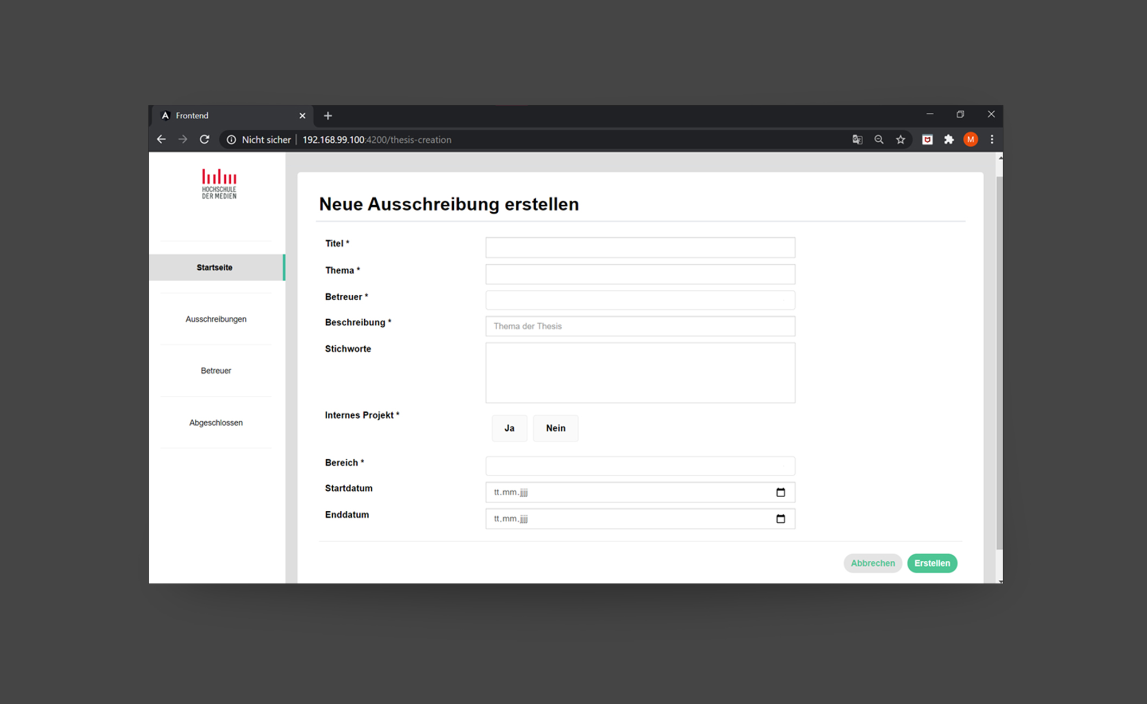Viewport: 1147px width, 704px height.
Task: Click the Internes Projekt * label
Action: (x=362, y=415)
